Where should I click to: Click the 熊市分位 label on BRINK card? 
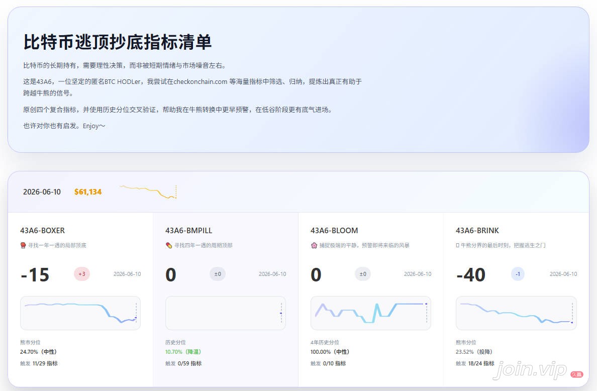click(x=466, y=342)
